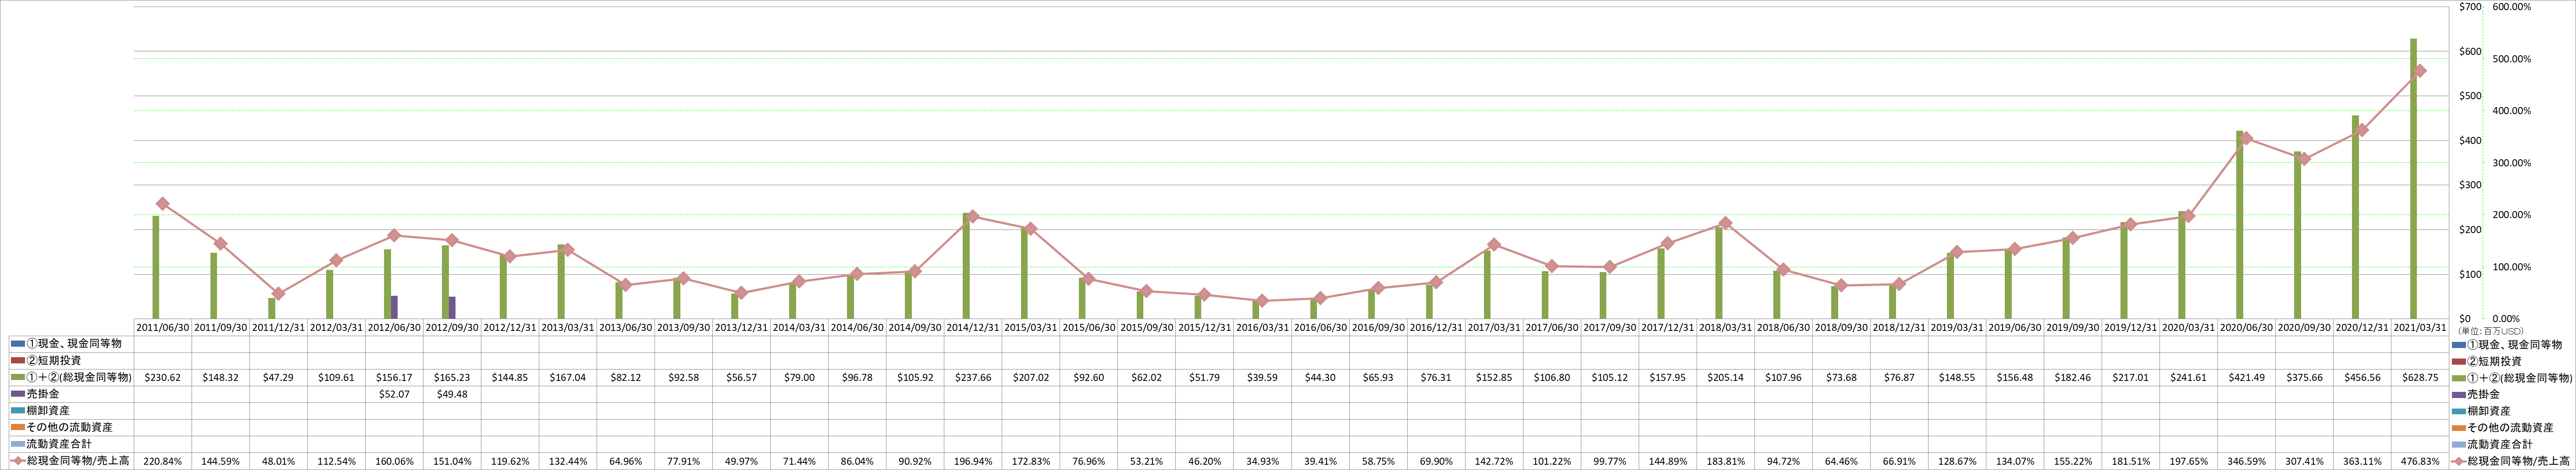Image resolution: width=2576 pixels, height=470 pixels.
Task: Select the $421.49 cell
Action: (2246, 378)
